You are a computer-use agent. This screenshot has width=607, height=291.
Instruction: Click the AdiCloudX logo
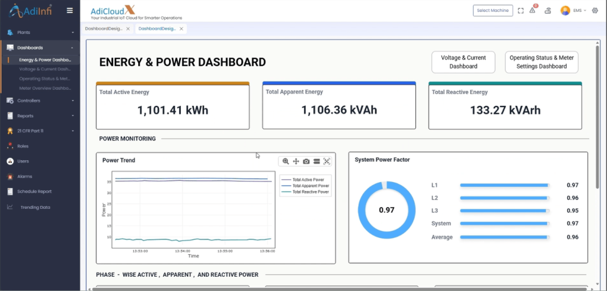(113, 10)
